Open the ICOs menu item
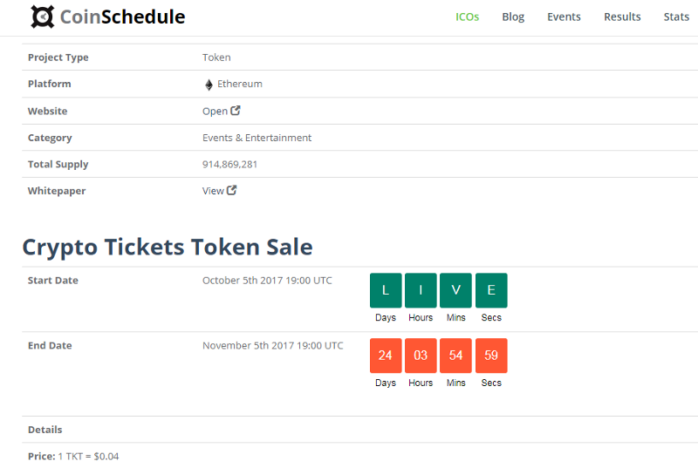 click(x=467, y=17)
